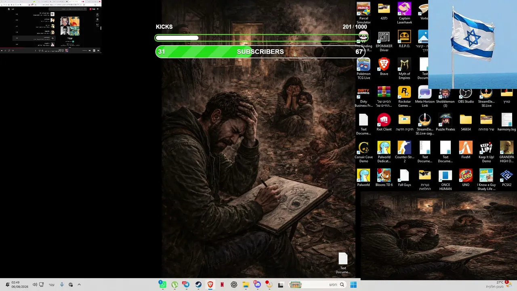Select the 546654 folder on desktop
The height and width of the screenshot is (291, 517).
(x=466, y=122)
